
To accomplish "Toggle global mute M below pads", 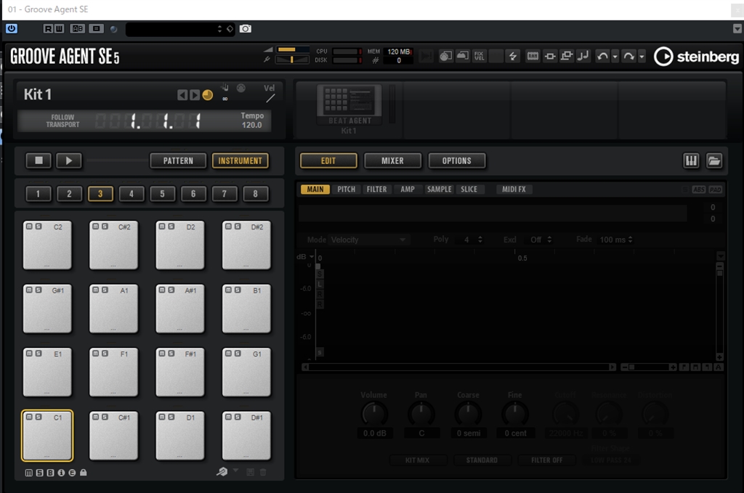I will pyautogui.click(x=29, y=473).
